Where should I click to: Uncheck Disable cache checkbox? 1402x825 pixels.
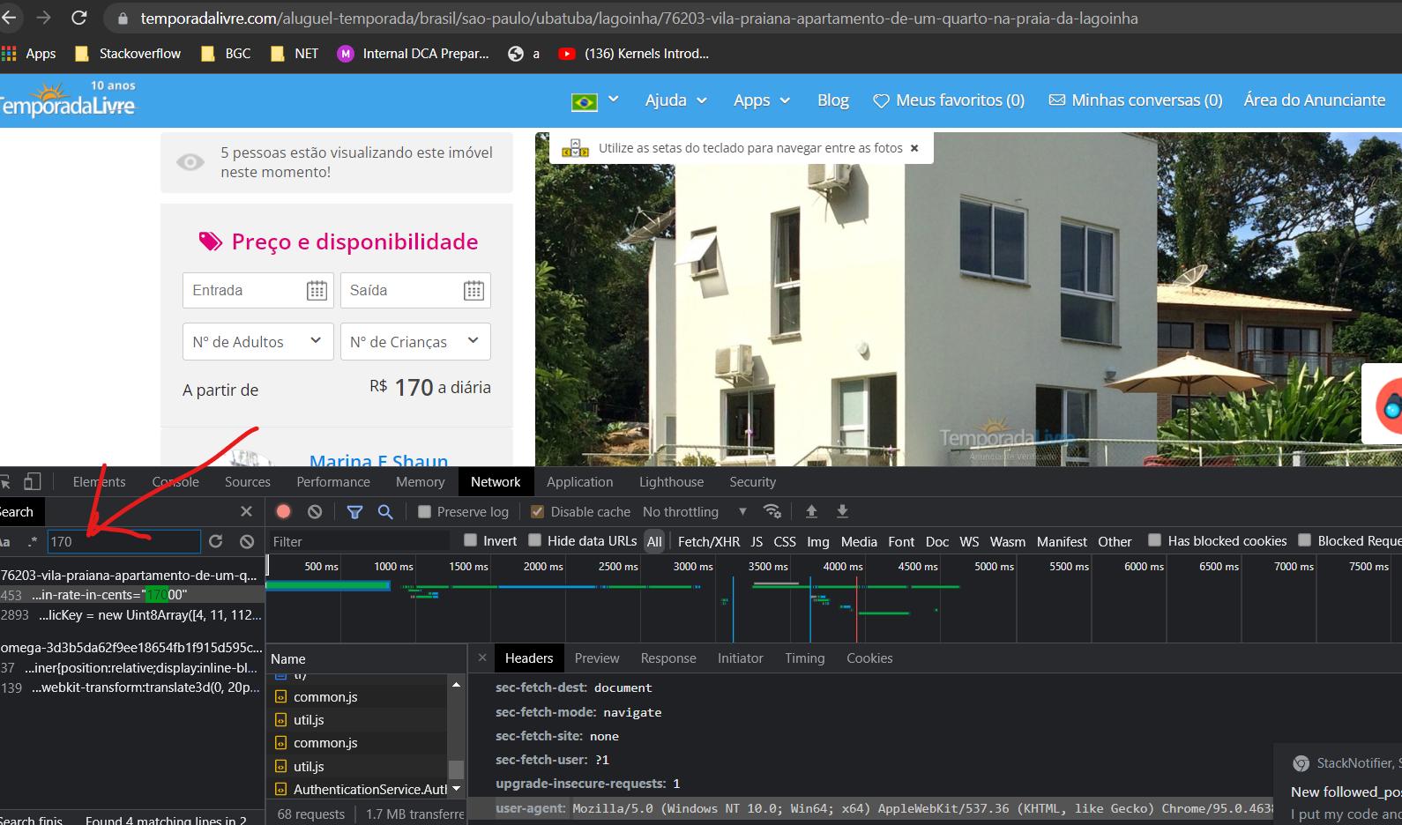click(537, 511)
